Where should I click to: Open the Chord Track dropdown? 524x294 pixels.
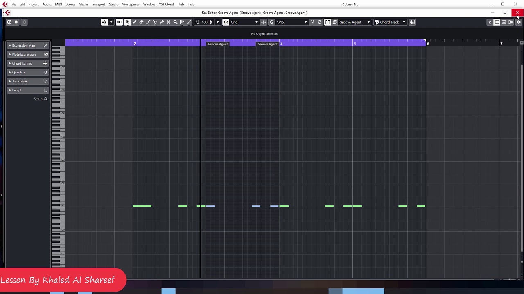[390, 22]
